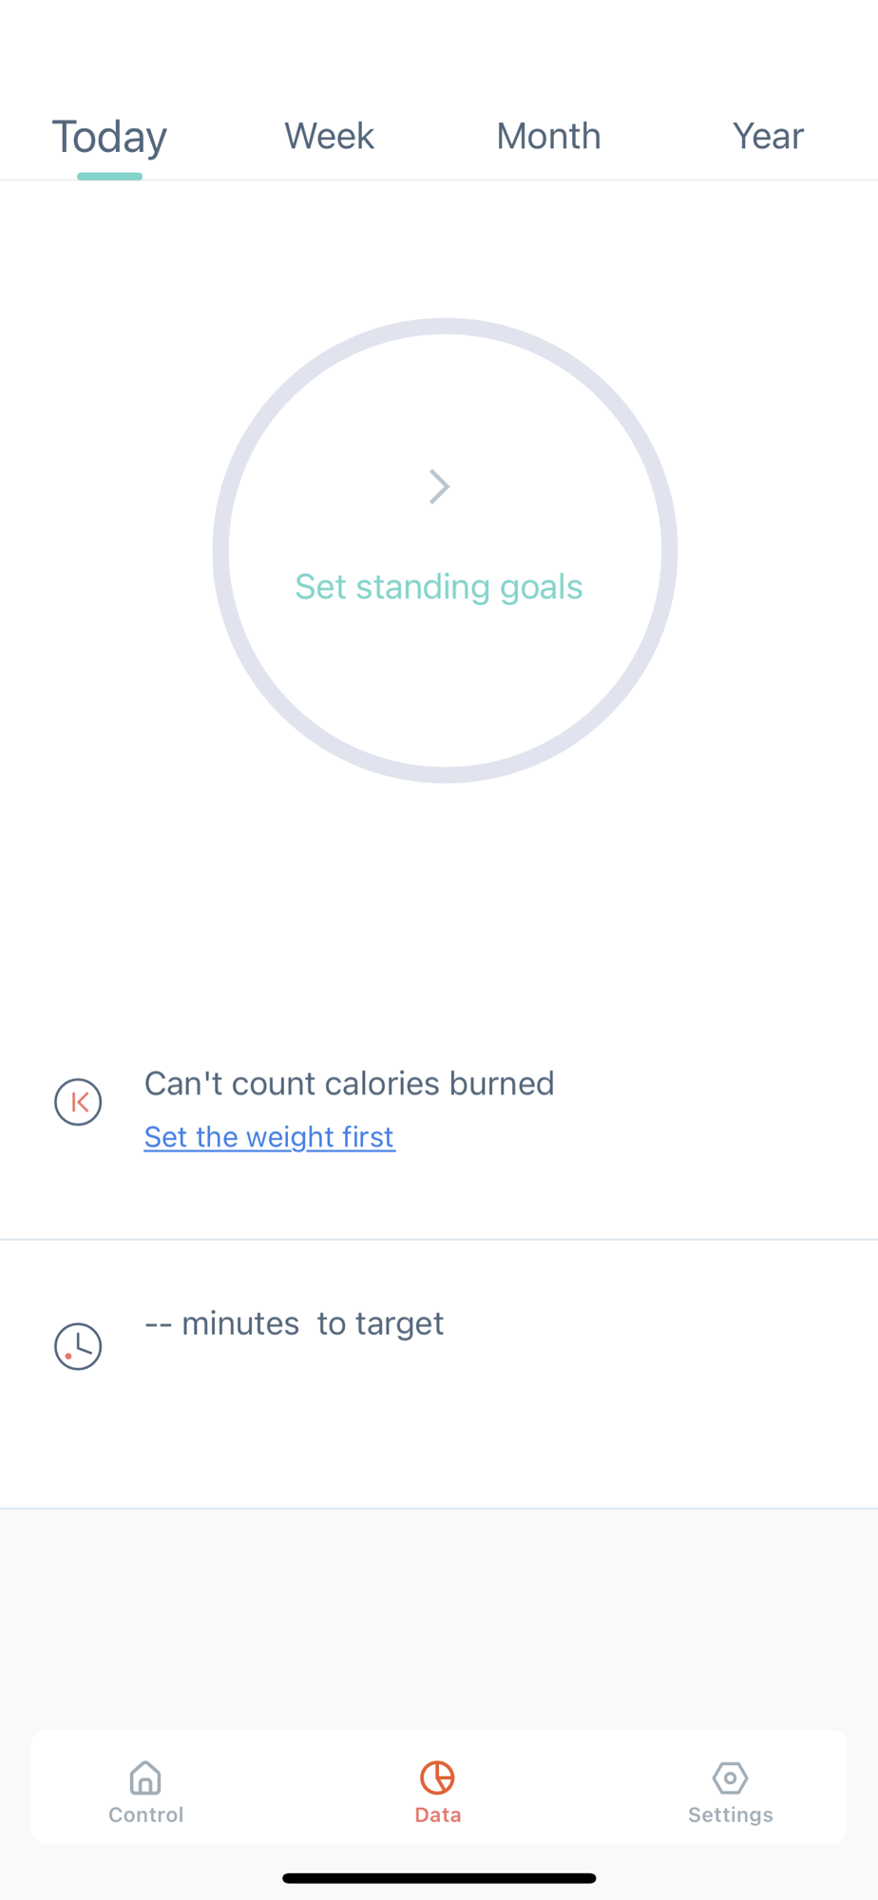Tap the clock icon beside minutes to target
The height and width of the screenshot is (1900, 878).
click(78, 1346)
